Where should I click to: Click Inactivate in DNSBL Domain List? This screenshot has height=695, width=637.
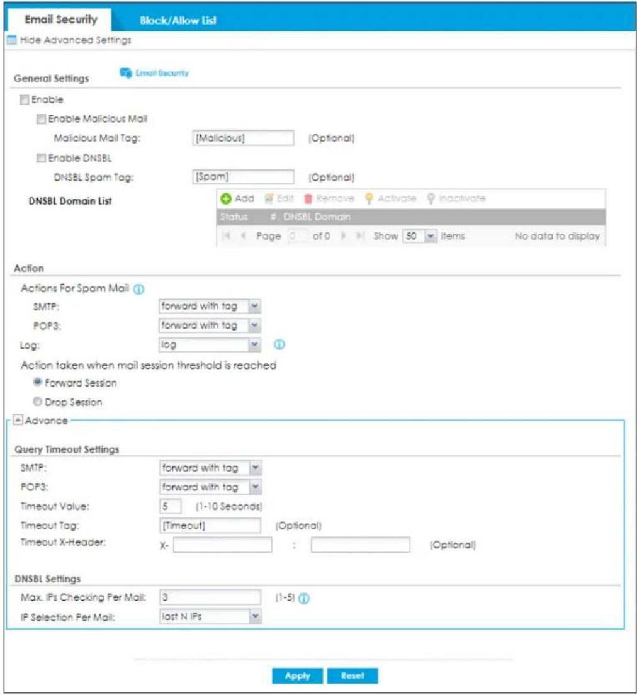(456, 198)
